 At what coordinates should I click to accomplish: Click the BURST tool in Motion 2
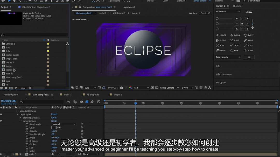pos(249,35)
